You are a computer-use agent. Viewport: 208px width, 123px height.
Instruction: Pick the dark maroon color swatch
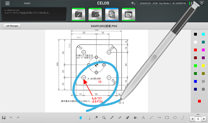[x=195, y=58]
